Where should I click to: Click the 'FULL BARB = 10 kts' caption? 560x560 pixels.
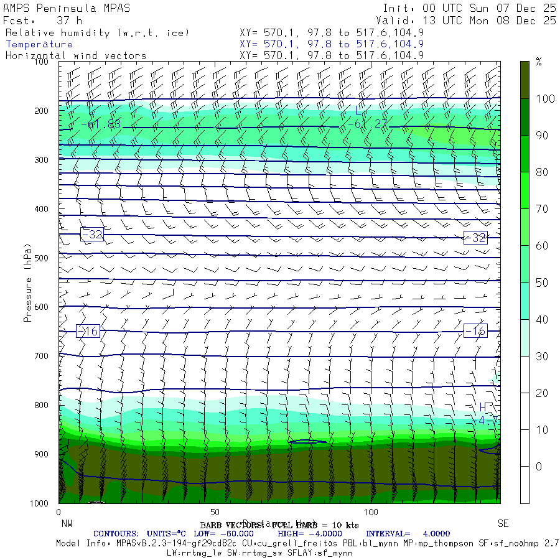coord(314,525)
